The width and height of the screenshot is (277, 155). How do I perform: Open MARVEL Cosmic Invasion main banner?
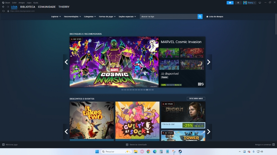114,62
